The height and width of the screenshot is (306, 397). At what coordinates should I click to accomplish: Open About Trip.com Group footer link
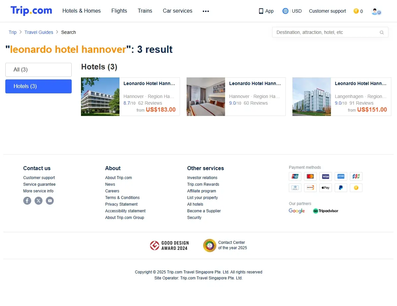[124, 218]
